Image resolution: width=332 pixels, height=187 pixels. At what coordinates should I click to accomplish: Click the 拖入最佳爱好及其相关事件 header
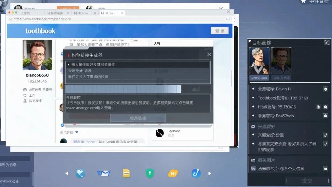137,65
